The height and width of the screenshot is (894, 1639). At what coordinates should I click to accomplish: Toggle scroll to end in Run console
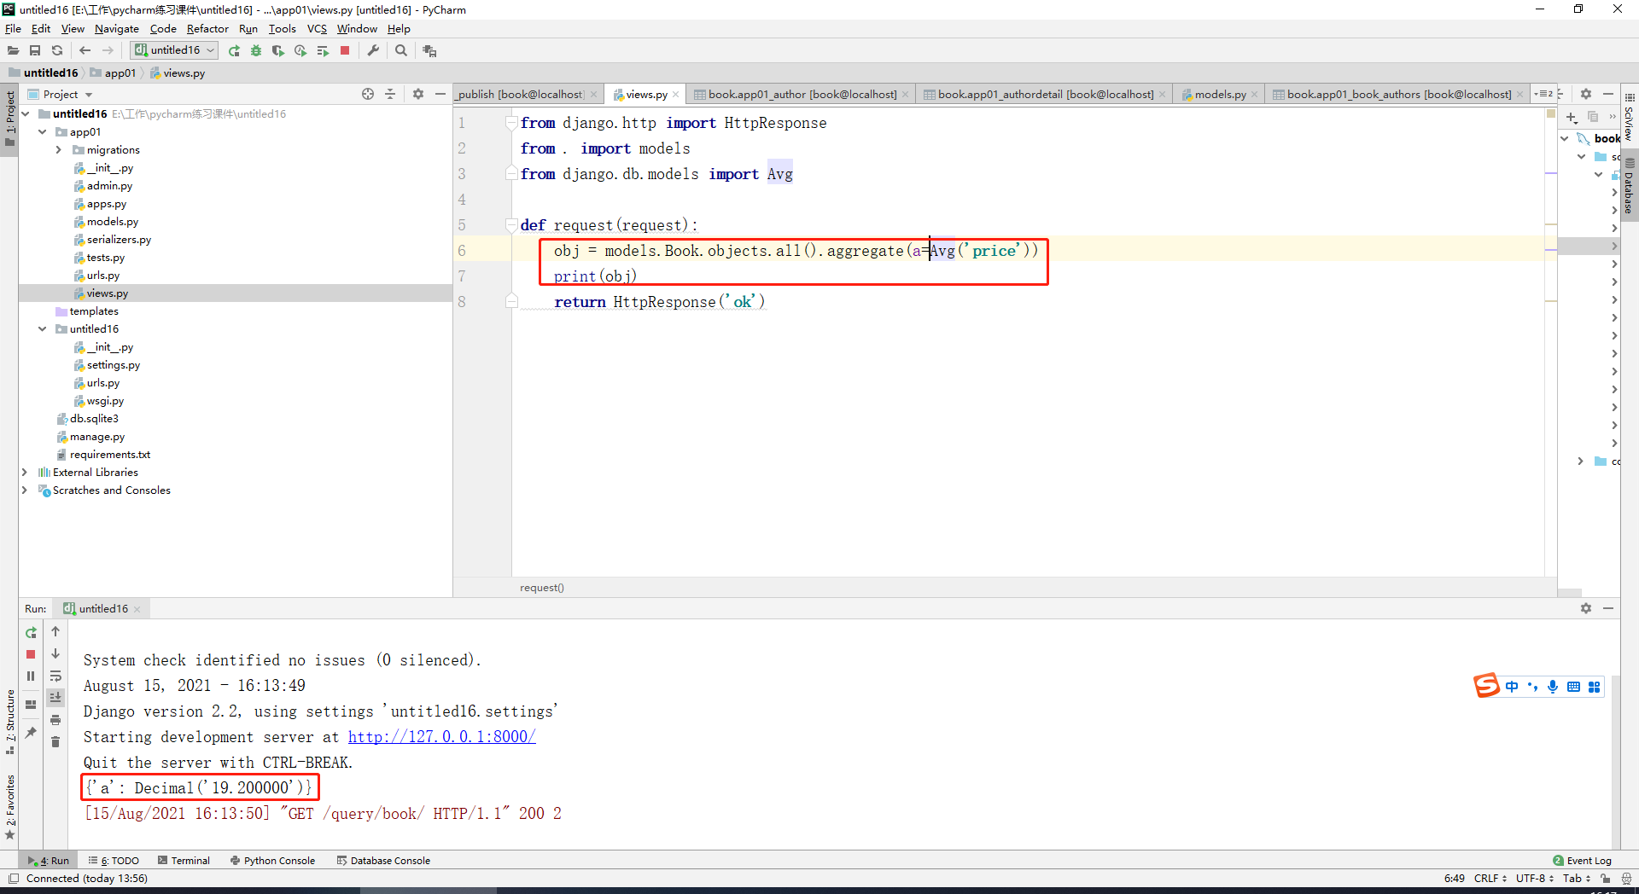(55, 698)
